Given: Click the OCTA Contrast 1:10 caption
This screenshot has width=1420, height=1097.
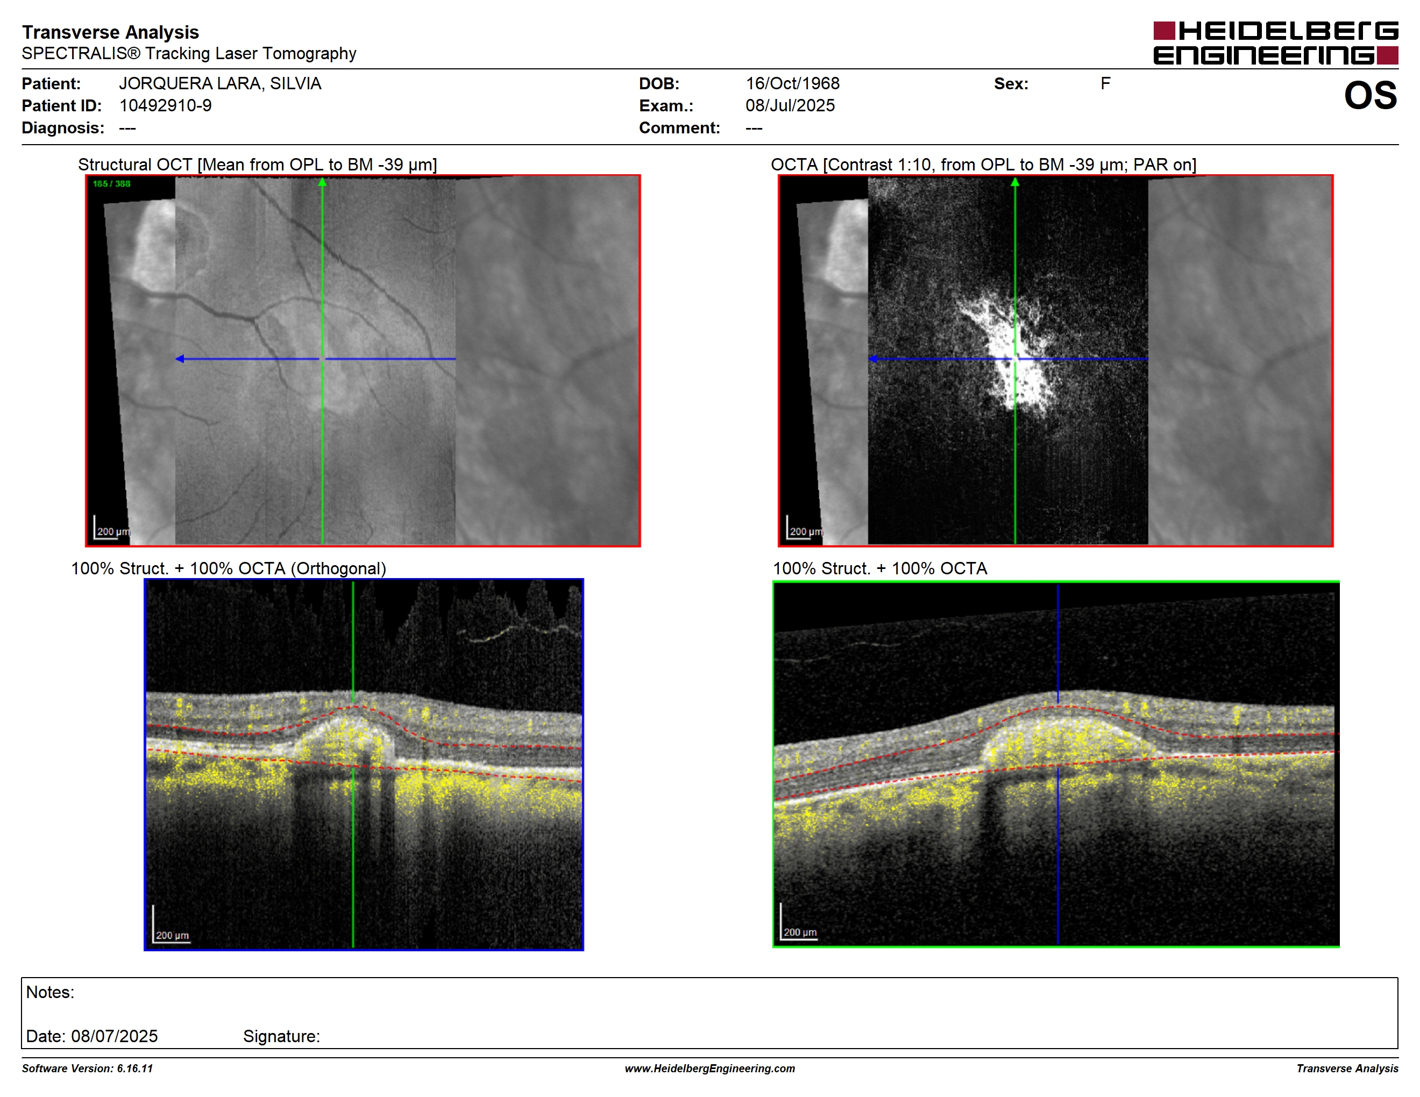Looking at the screenshot, I should coord(983,165).
